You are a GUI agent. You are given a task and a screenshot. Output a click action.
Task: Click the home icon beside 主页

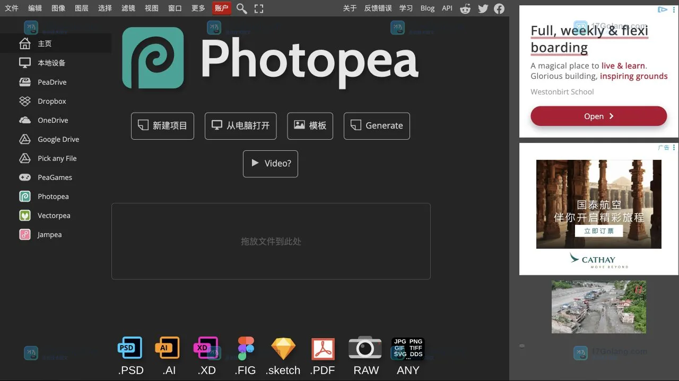[x=25, y=43]
